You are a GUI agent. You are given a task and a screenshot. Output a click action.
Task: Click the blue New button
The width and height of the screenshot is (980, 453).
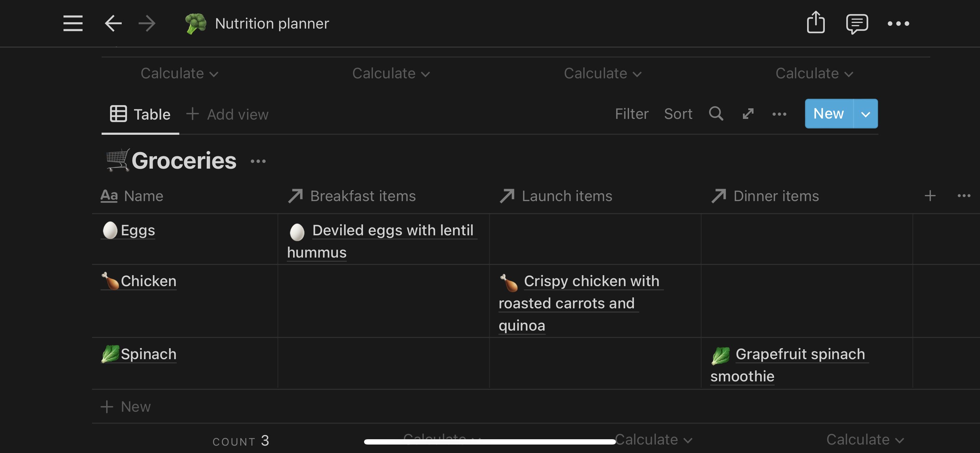(x=829, y=114)
